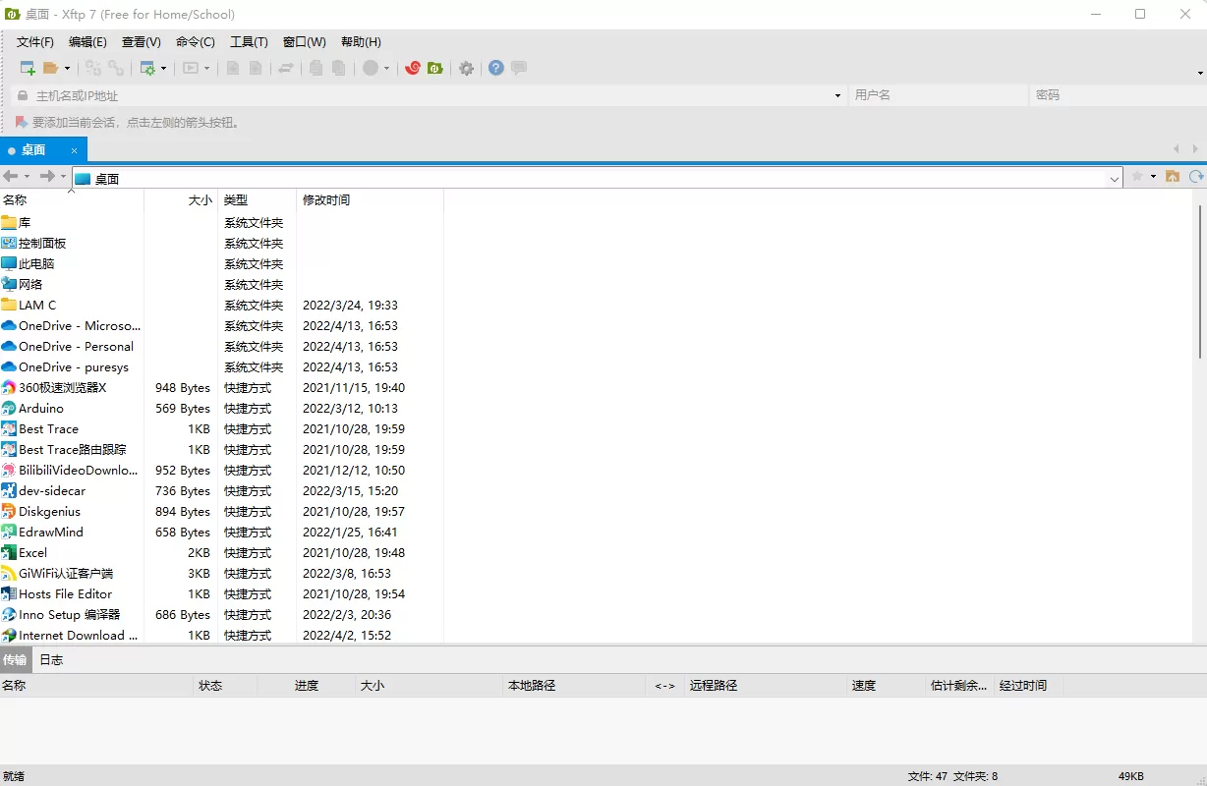Launch Xshell from the toolbar
Viewport: 1207px width, 786px height.
413,68
